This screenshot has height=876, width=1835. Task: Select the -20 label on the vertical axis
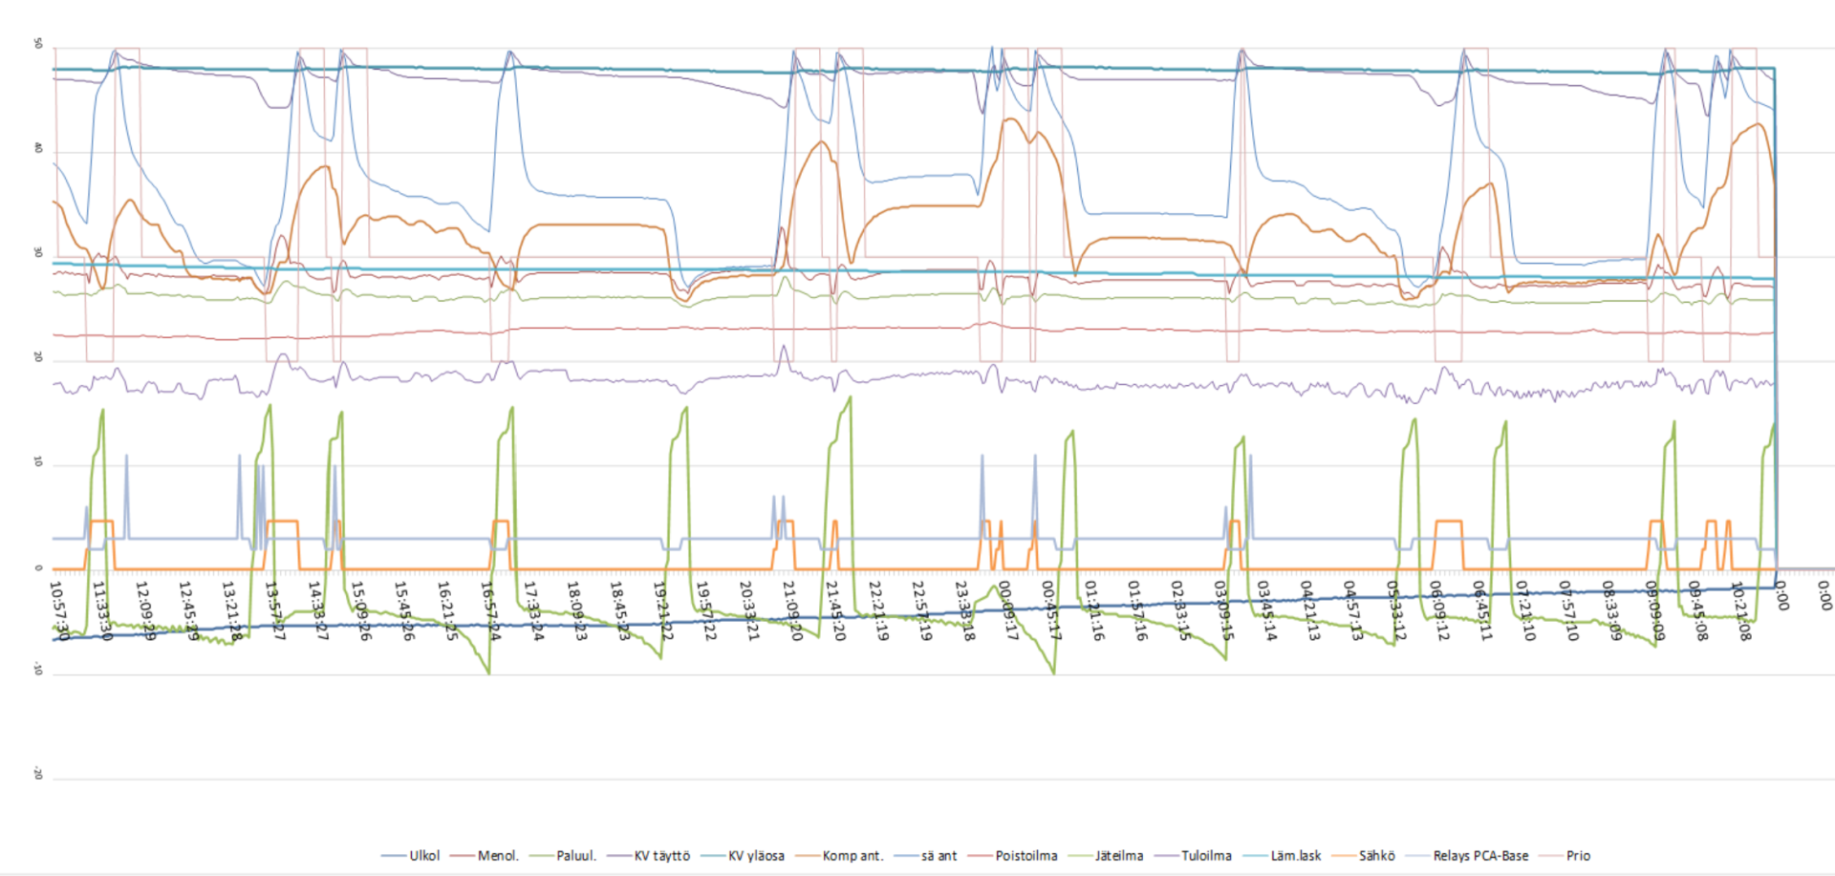[38, 774]
